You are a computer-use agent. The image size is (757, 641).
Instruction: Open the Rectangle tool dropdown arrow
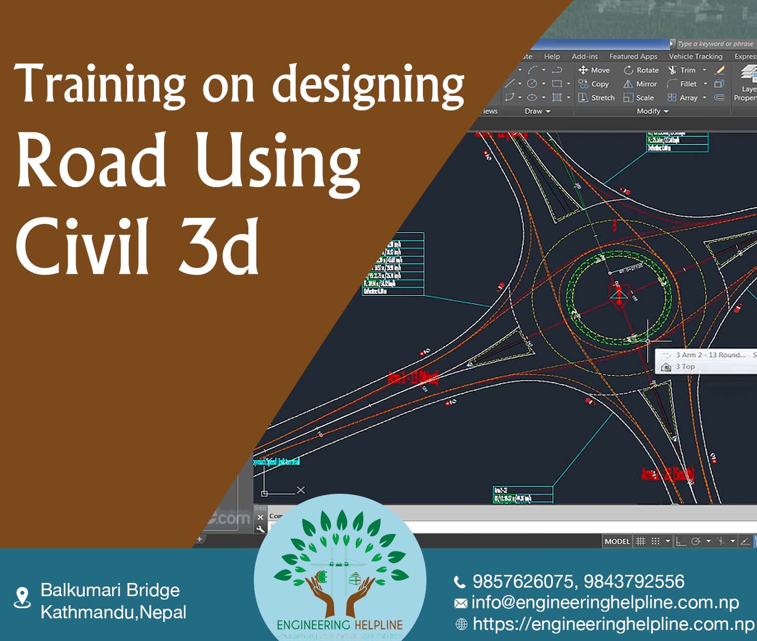pyautogui.click(x=568, y=83)
